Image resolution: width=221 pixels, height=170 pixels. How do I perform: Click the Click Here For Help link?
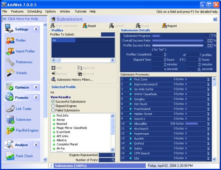pos(23,19)
